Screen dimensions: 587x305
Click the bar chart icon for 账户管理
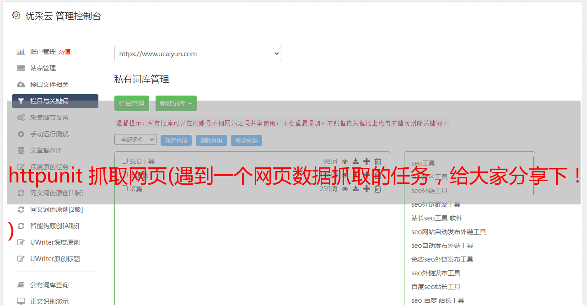(x=21, y=52)
